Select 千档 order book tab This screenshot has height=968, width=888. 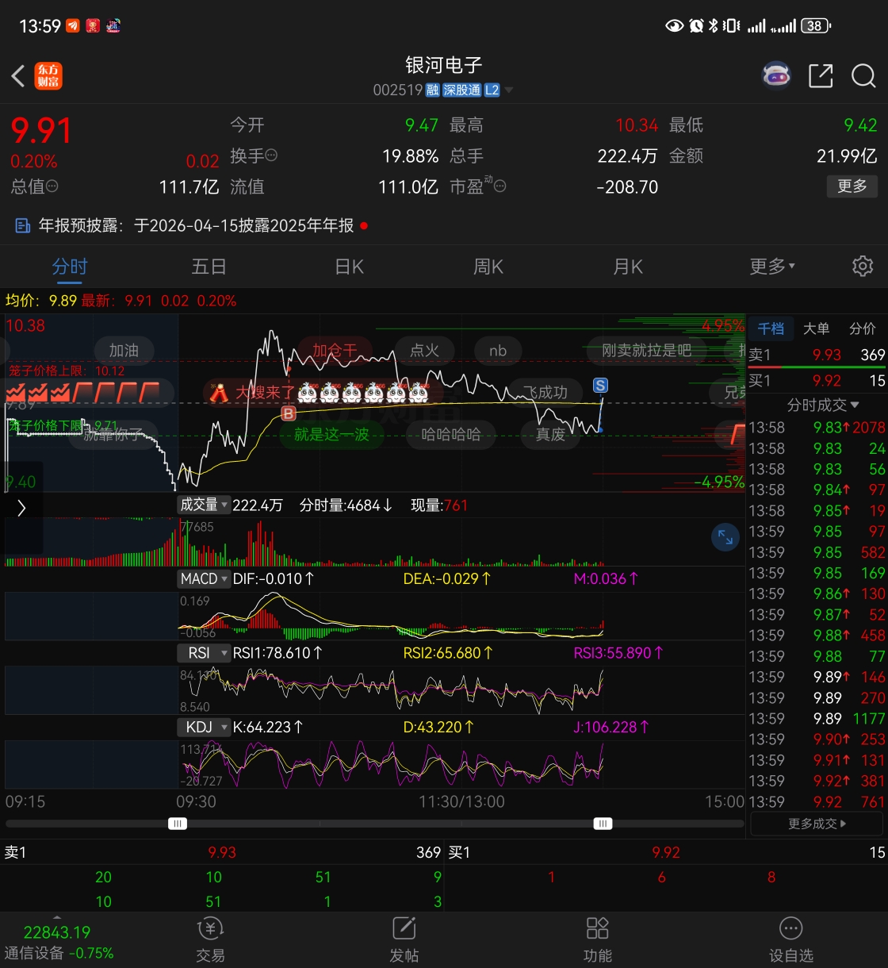(771, 328)
